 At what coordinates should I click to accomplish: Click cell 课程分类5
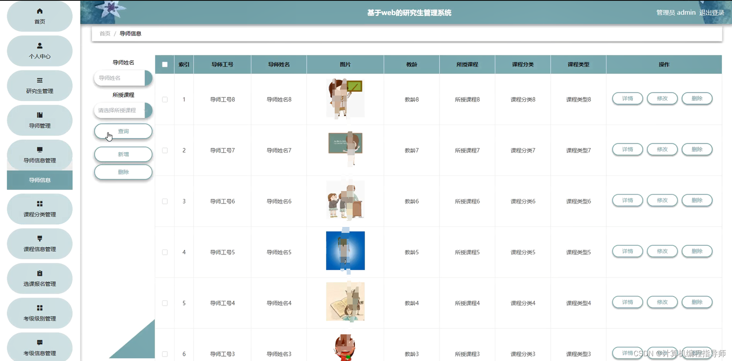(x=523, y=252)
